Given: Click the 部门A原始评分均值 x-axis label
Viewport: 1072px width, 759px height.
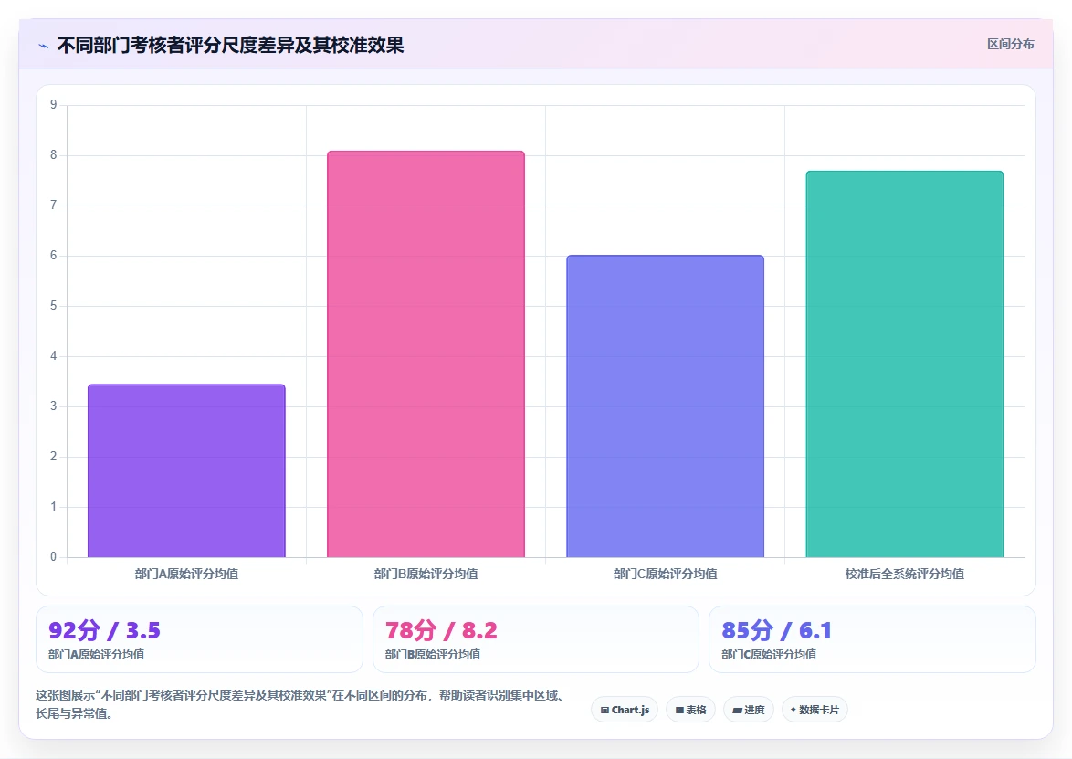Looking at the screenshot, I should 186,574.
